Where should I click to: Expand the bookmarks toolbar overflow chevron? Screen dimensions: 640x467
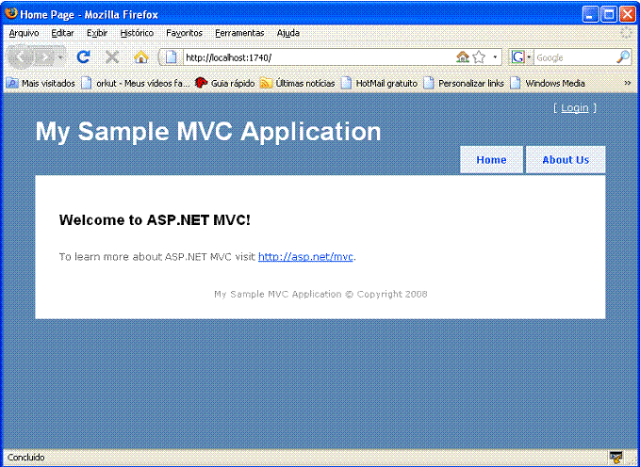point(628,83)
